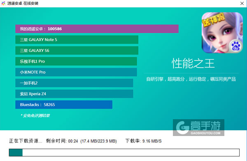The width and height of the screenshot is (247, 161).
Task: Click the 下载率 9.16 MB/S speed readout
Action: click(x=144, y=141)
